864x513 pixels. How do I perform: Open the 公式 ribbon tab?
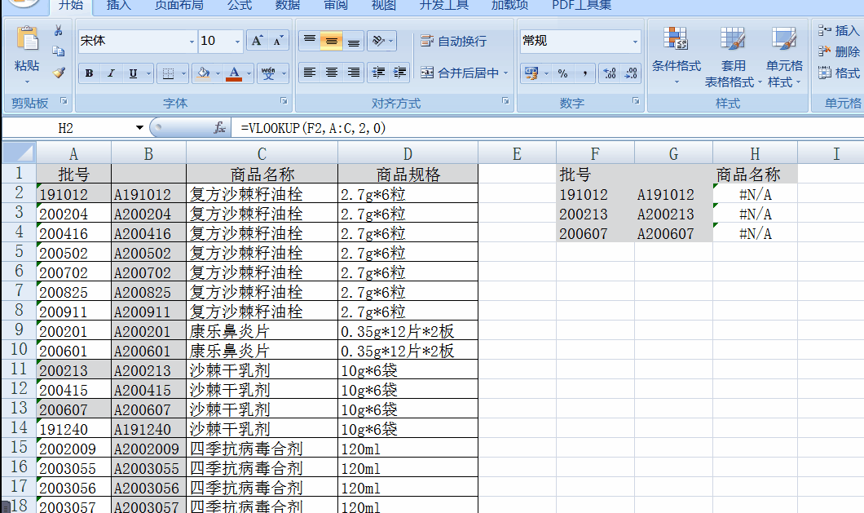[240, 6]
